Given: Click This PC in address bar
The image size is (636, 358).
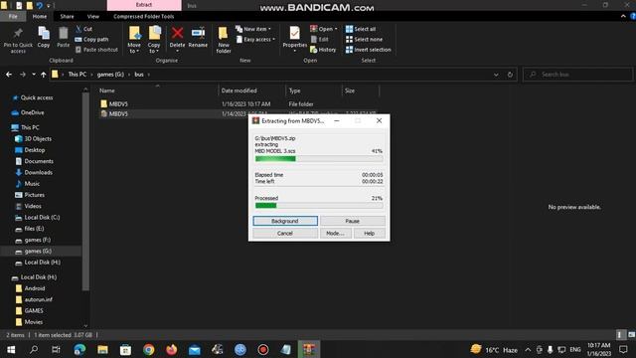Looking at the screenshot, I should pyautogui.click(x=78, y=75).
